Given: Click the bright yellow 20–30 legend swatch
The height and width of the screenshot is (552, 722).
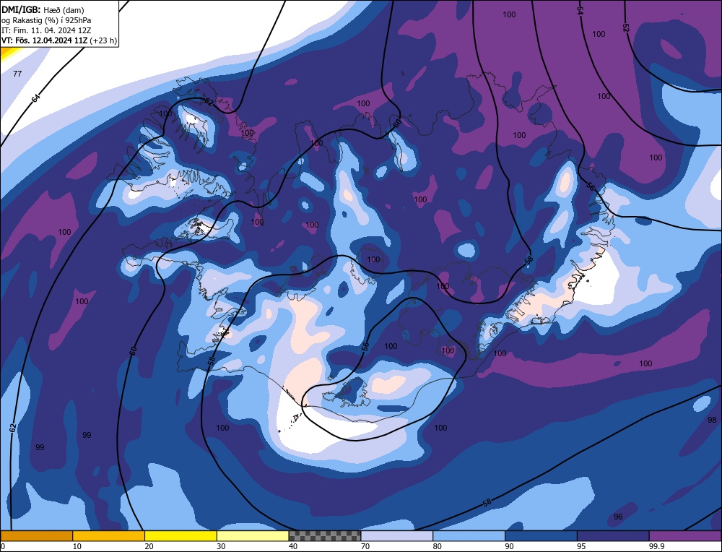Looking at the screenshot, I should point(180,535).
